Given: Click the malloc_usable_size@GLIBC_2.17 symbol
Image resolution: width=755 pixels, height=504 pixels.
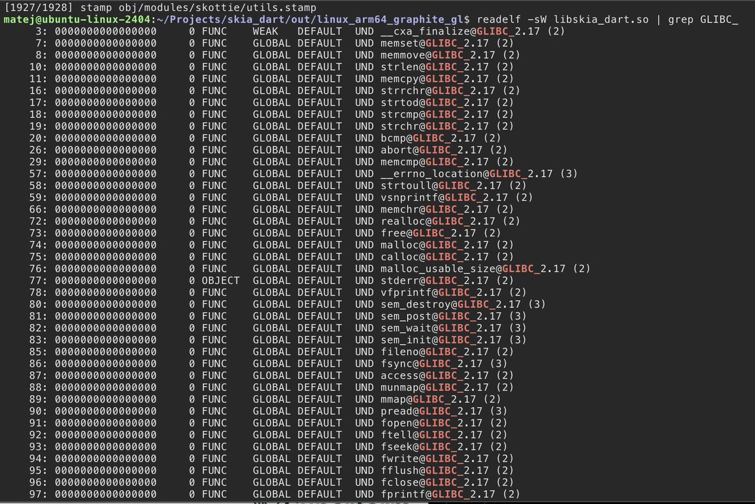Looking at the screenshot, I should click(x=473, y=269).
